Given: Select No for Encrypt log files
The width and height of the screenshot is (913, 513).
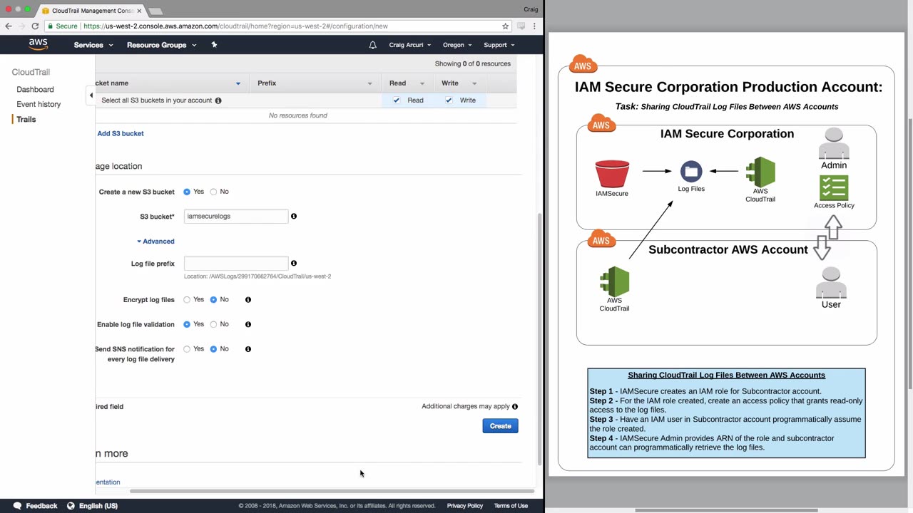Looking at the screenshot, I should 213,300.
